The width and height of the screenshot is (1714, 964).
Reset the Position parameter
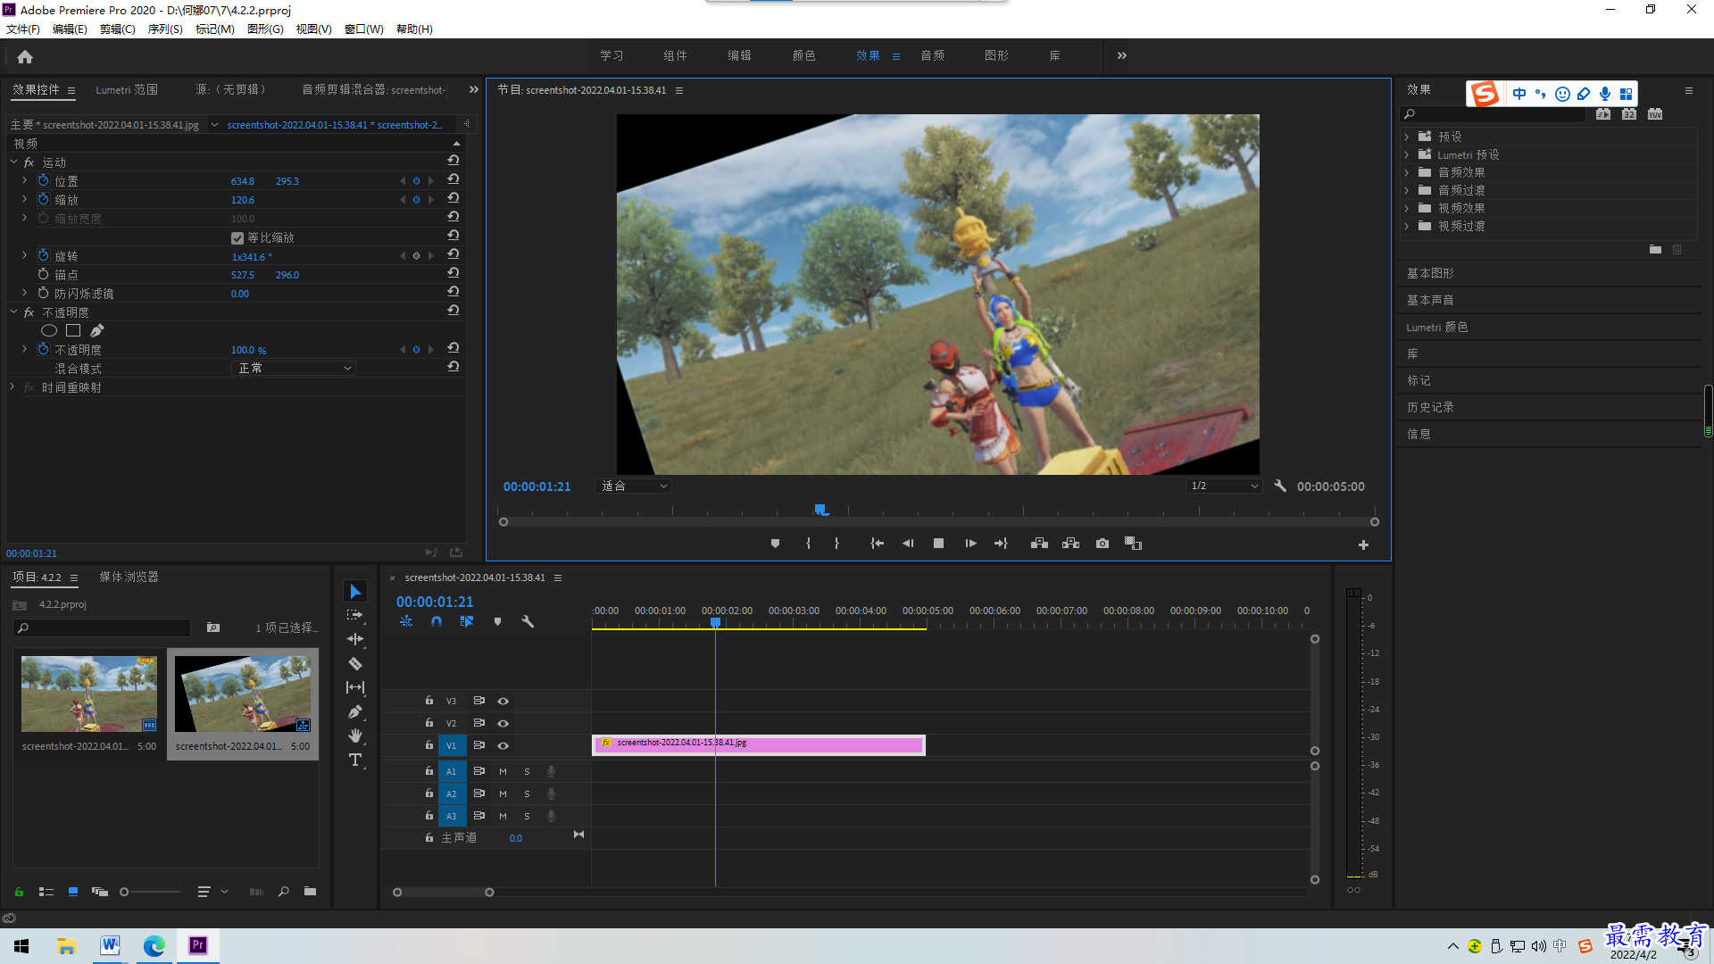(x=453, y=181)
